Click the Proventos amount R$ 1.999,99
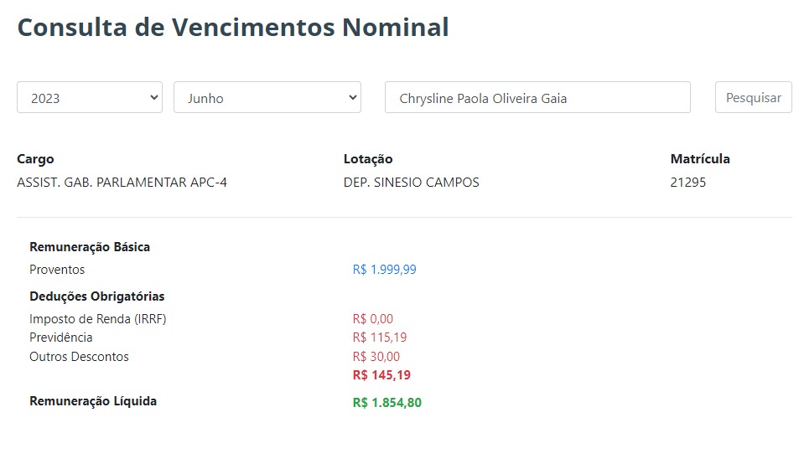799x469 pixels. [x=384, y=270]
